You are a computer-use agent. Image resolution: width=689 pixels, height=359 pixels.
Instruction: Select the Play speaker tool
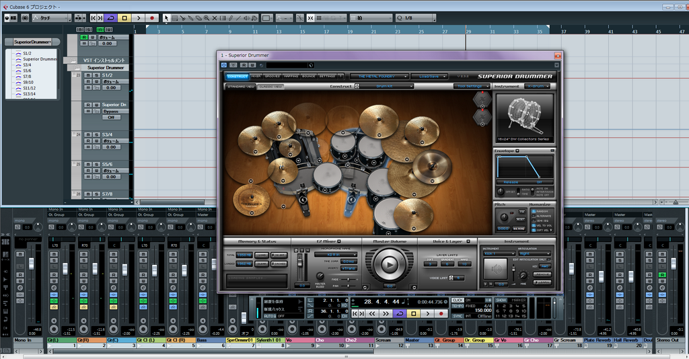click(x=246, y=18)
